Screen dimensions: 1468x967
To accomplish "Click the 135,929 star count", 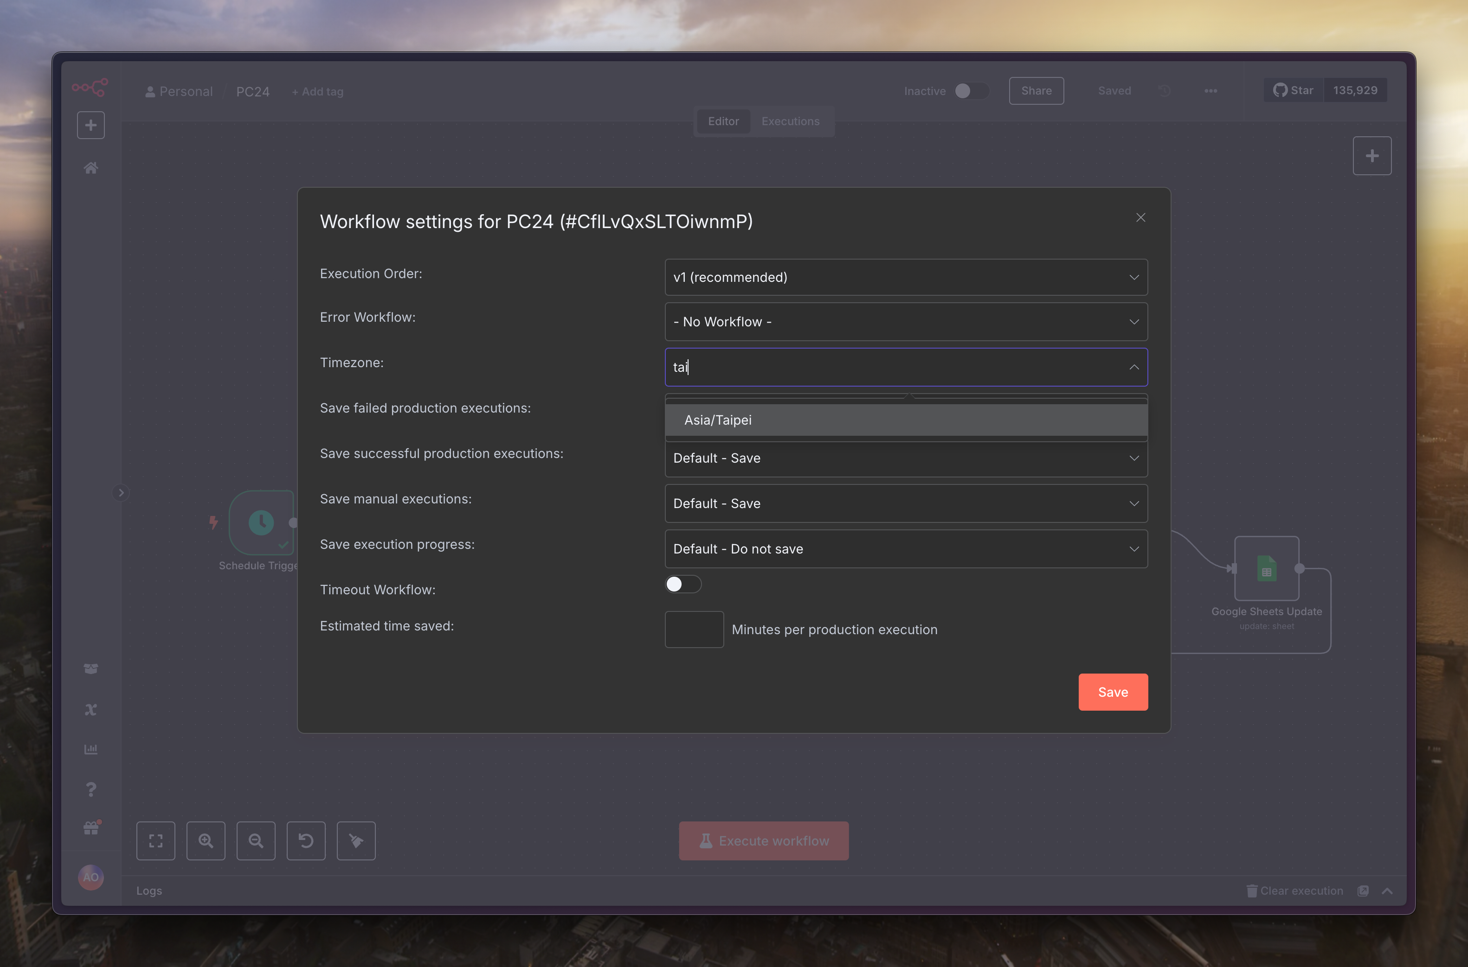I will 1355,90.
